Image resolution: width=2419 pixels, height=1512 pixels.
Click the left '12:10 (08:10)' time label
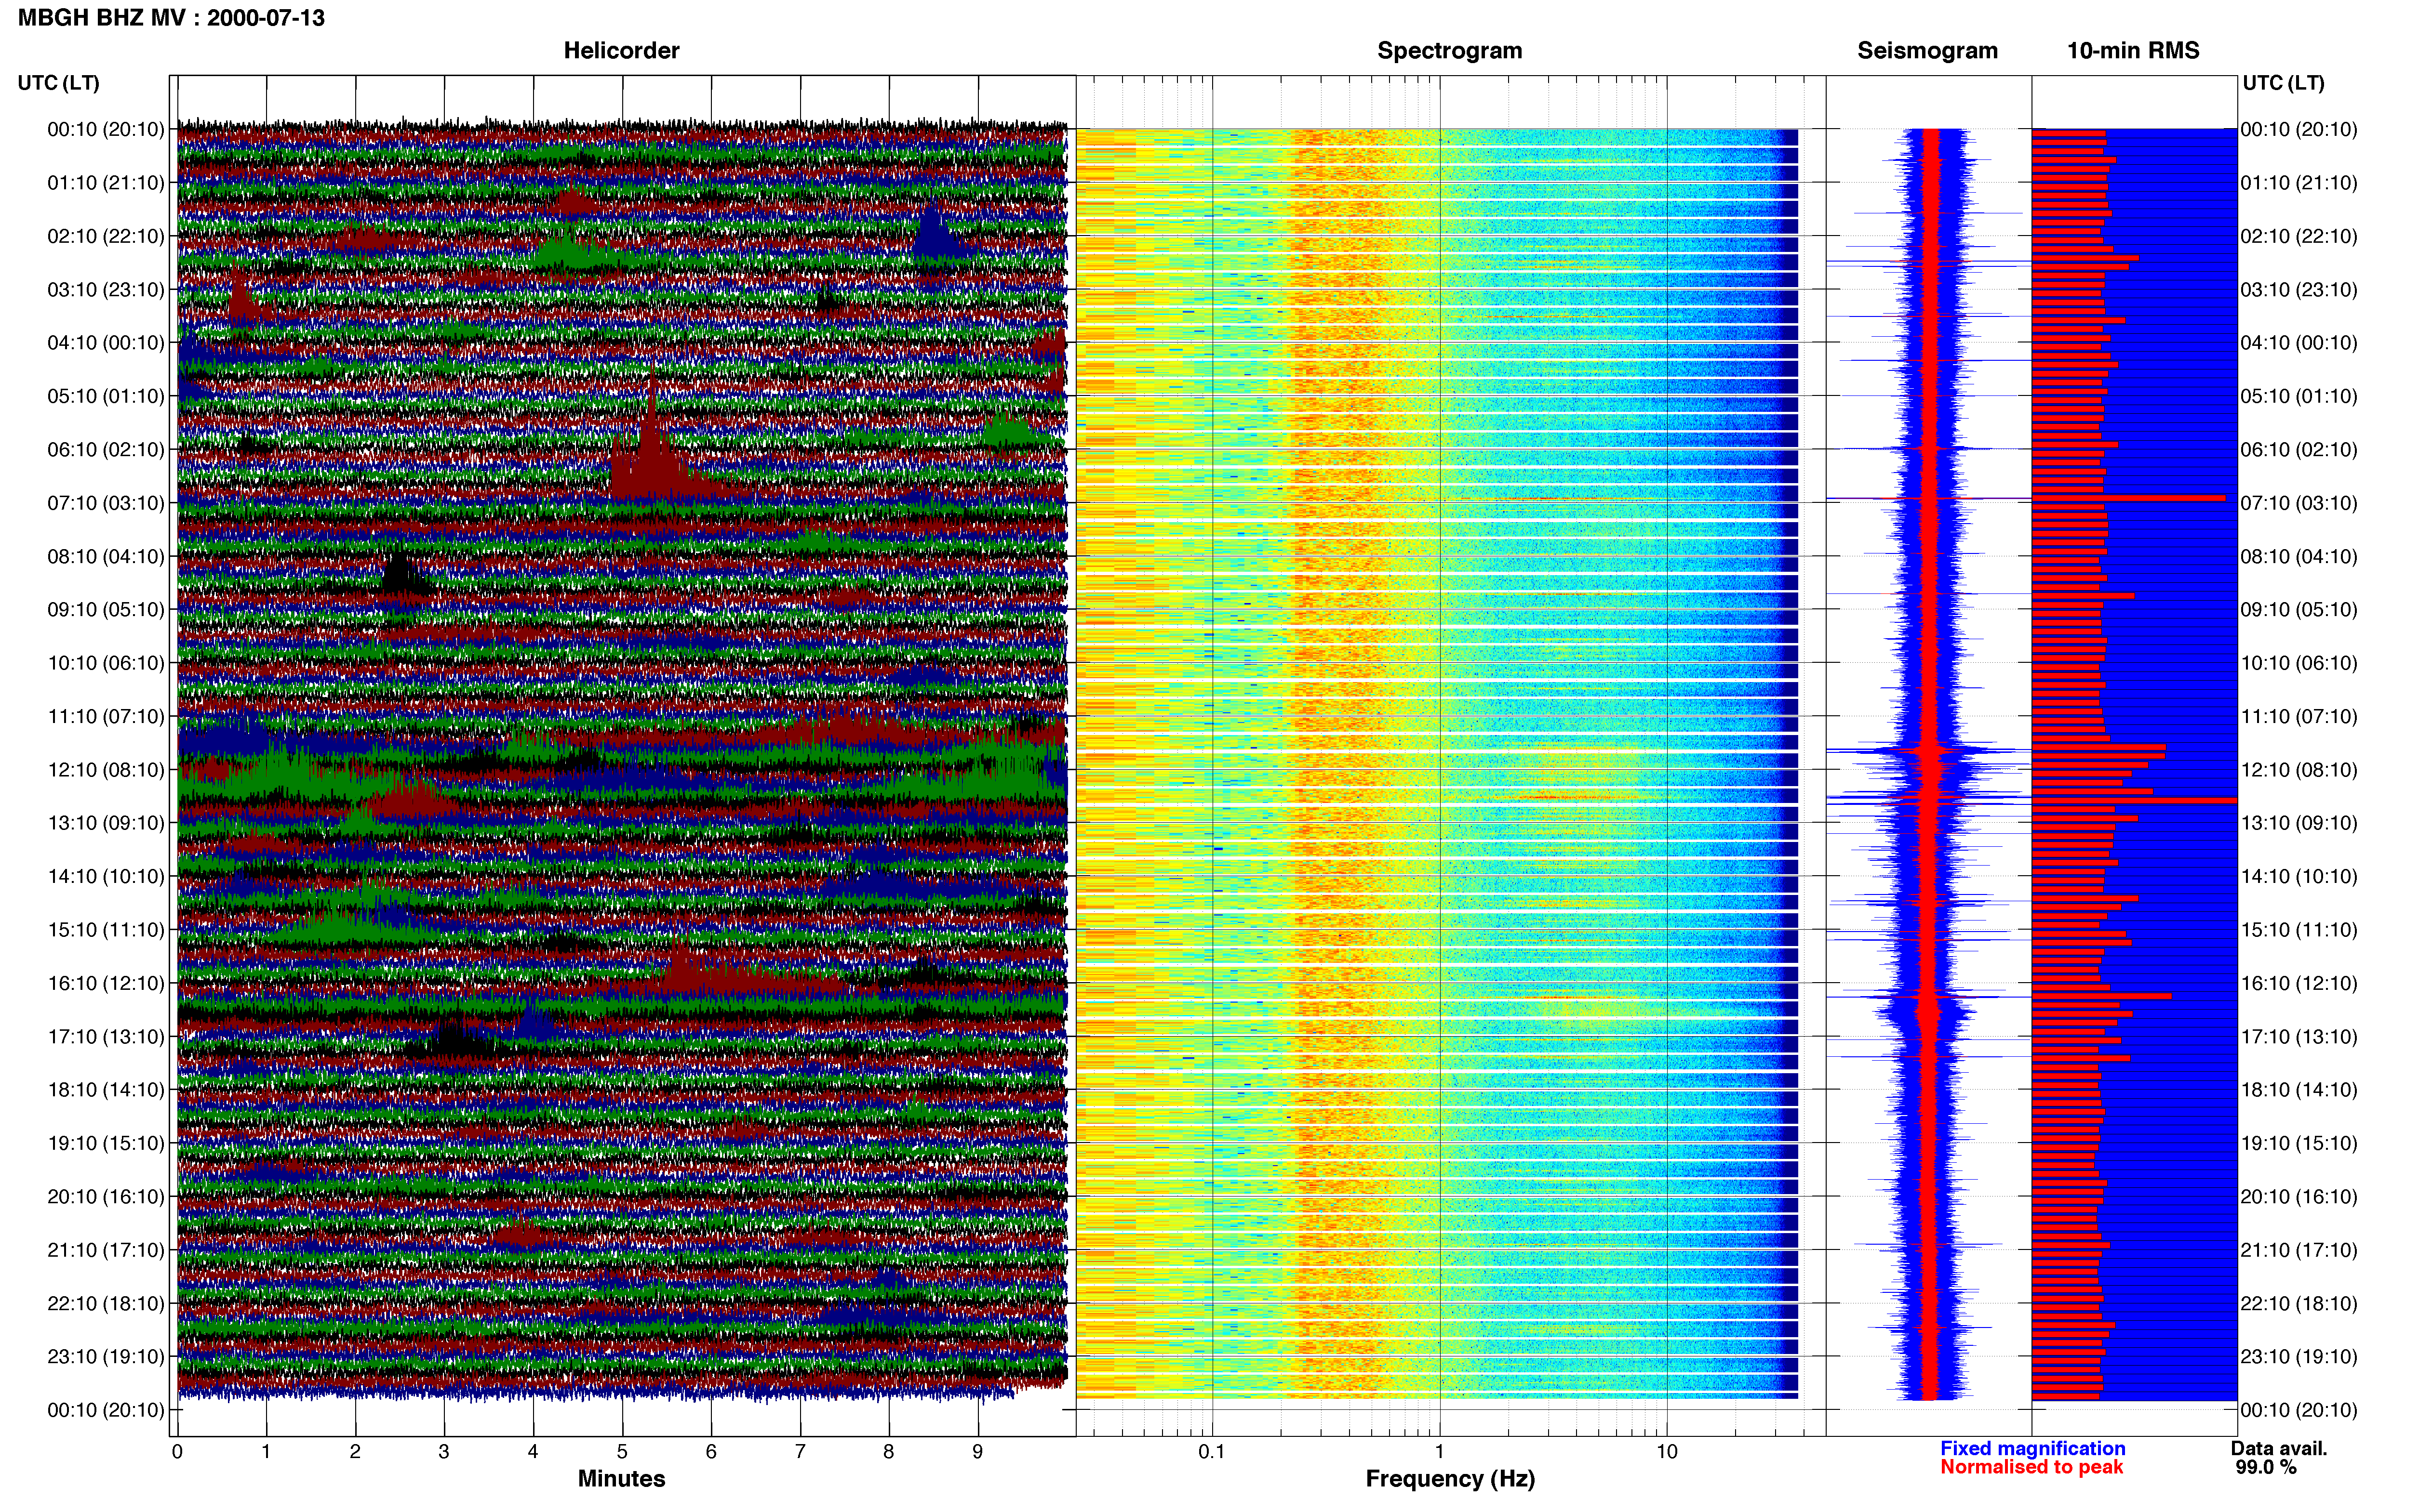point(106,770)
